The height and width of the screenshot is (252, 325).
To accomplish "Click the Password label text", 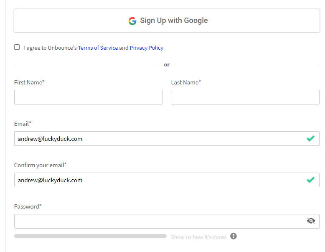I will point(28,206).
